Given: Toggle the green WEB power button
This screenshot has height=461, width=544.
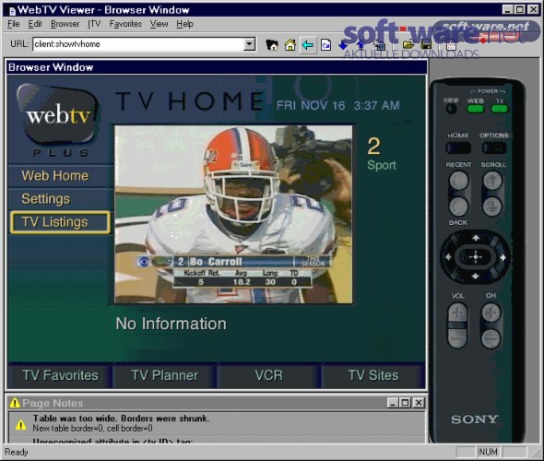Looking at the screenshot, I should coord(475,109).
